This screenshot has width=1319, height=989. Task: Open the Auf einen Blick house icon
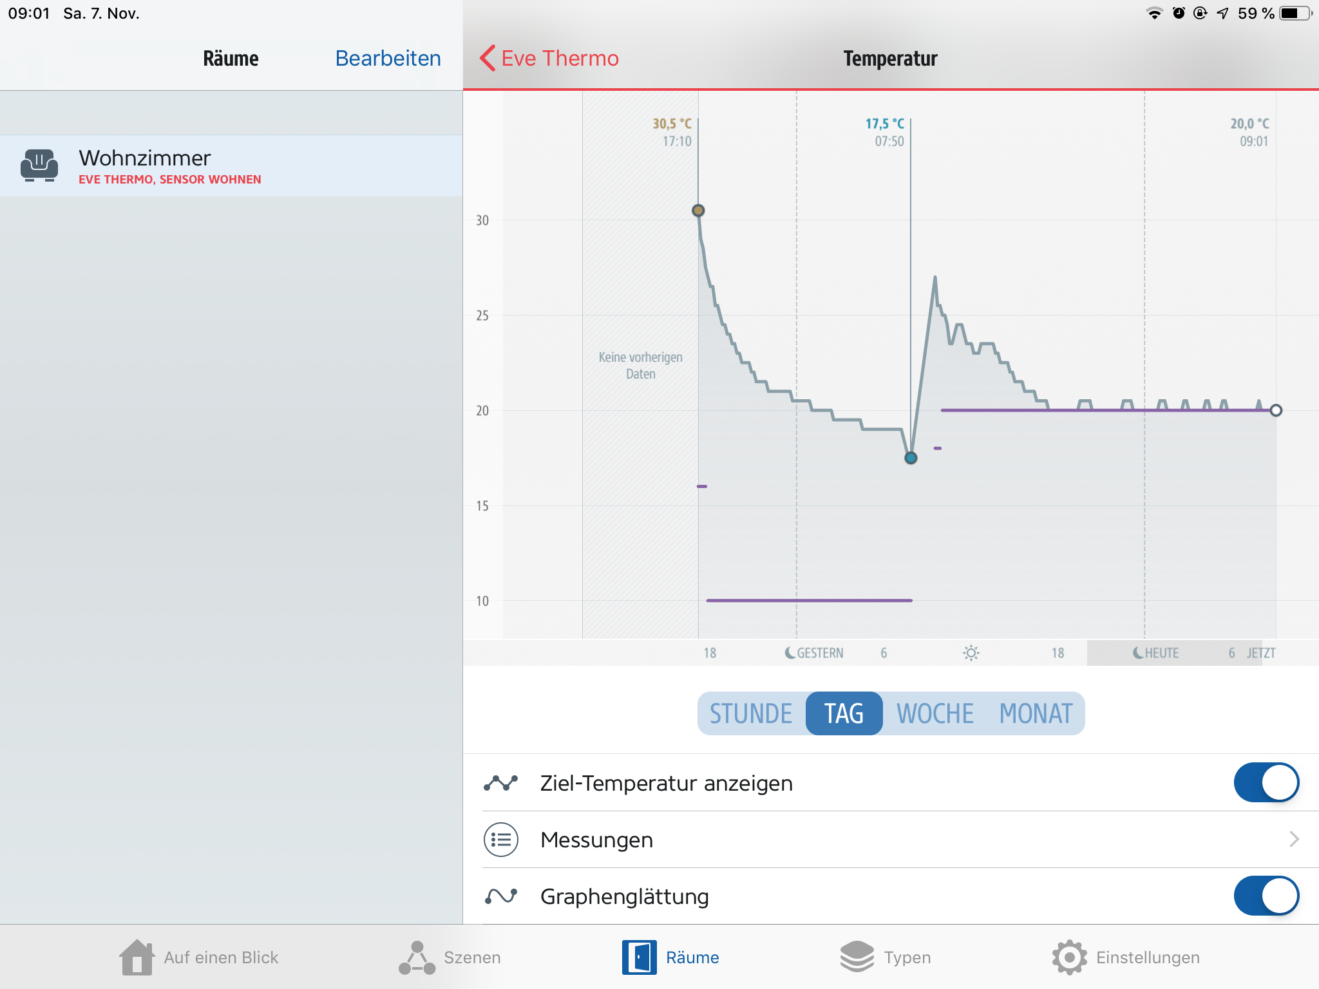click(137, 957)
